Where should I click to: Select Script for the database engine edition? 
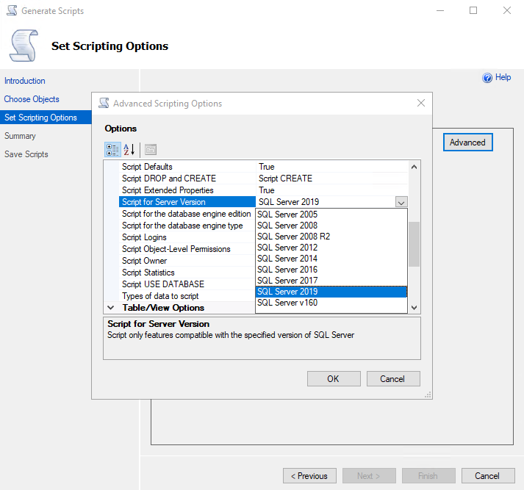[x=187, y=214]
